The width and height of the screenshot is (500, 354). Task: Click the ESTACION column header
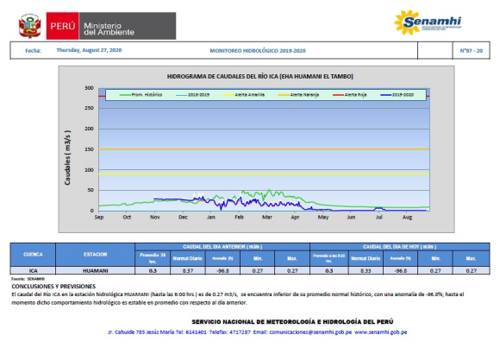click(x=96, y=255)
